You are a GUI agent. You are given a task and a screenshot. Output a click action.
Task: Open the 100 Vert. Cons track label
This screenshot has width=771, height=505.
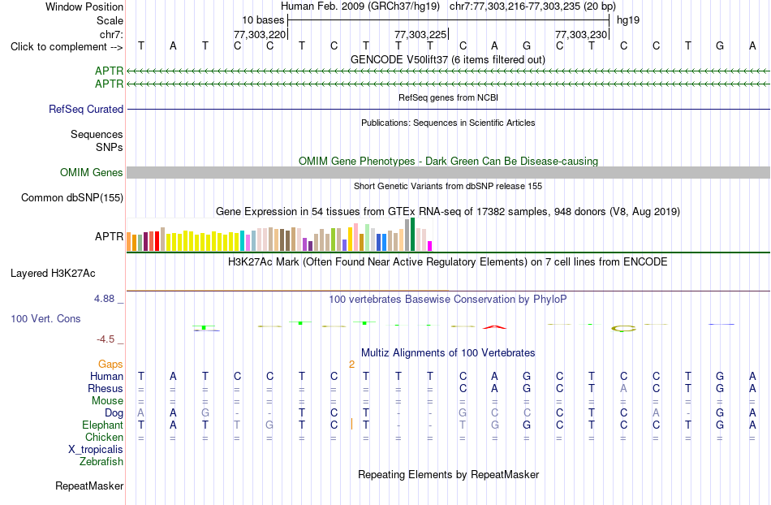pos(45,318)
